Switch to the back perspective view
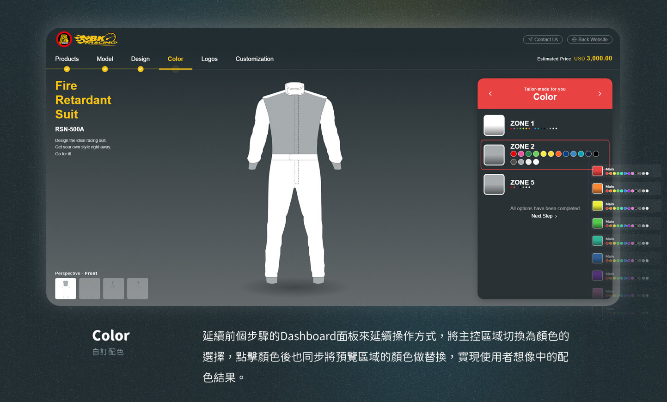667x402 pixels. [x=90, y=288]
